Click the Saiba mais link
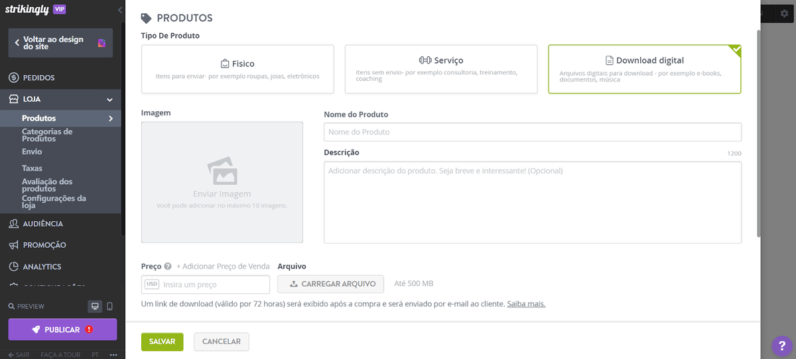Image resolution: width=796 pixels, height=359 pixels. [526, 304]
